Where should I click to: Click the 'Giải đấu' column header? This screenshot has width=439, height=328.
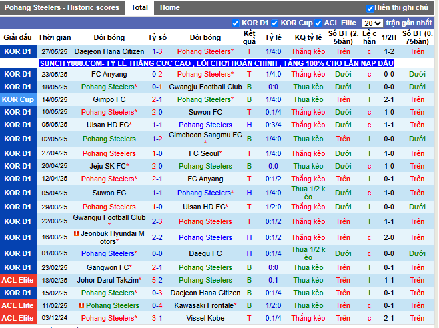pos(17,37)
